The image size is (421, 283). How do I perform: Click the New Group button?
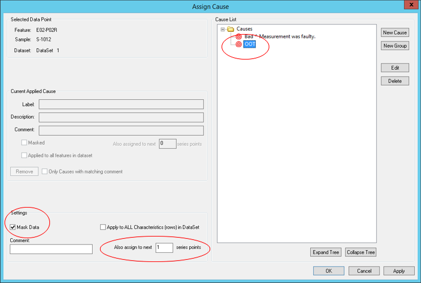point(395,46)
